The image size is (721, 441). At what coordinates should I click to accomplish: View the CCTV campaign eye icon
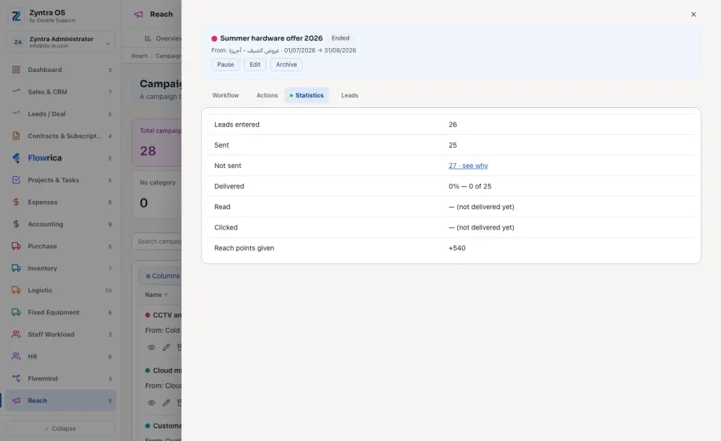pos(151,348)
